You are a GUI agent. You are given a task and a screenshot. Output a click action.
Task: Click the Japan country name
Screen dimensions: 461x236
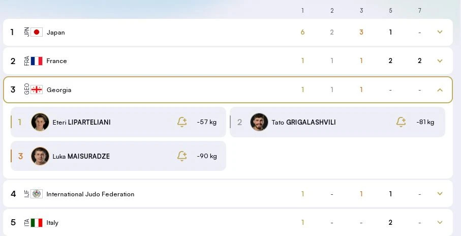pos(55,32)
